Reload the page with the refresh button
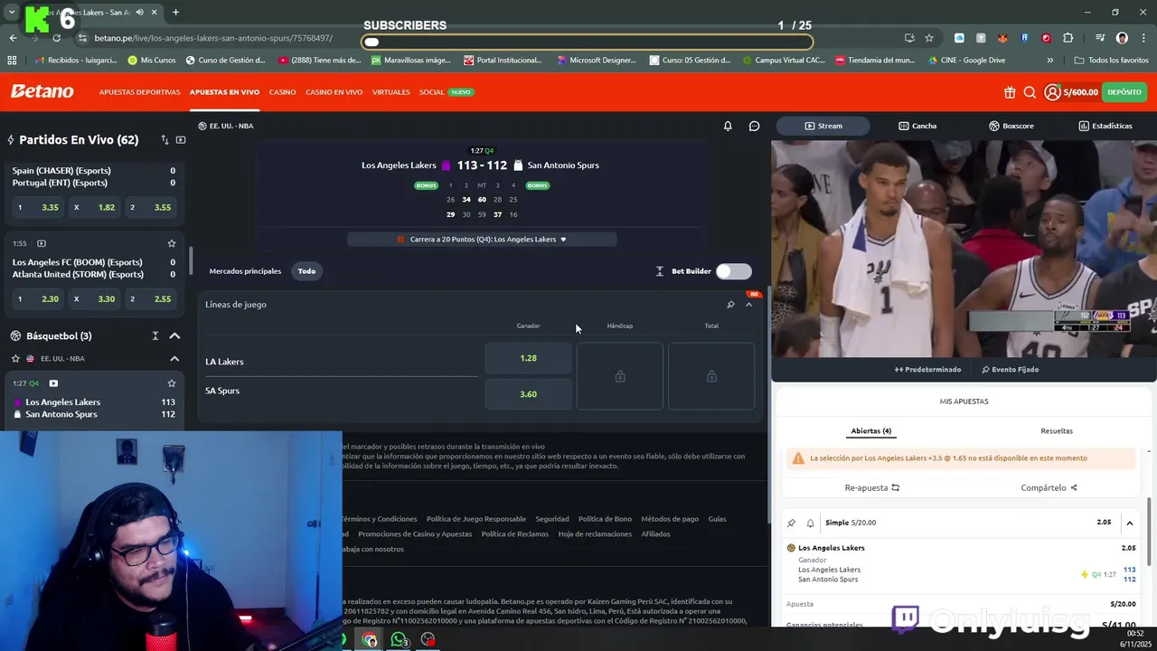This screenshot has width=1157, height=651. click(x=56, y=38)
